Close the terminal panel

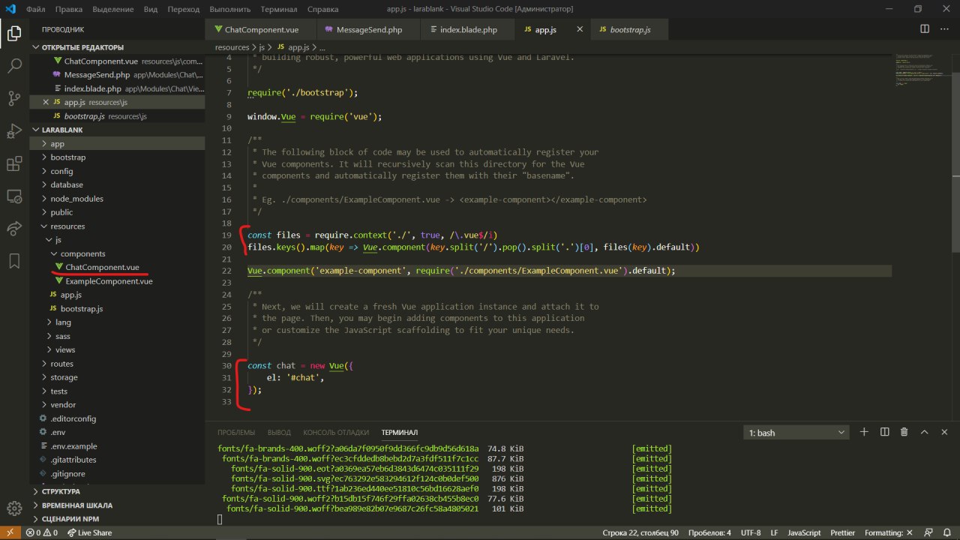click(943, 432)
